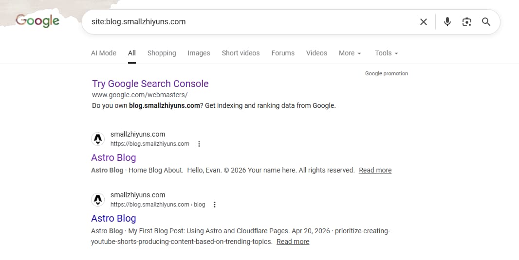The image size is (519, 260).
Task: Click Astro favicon of first result
Action: 98,139
